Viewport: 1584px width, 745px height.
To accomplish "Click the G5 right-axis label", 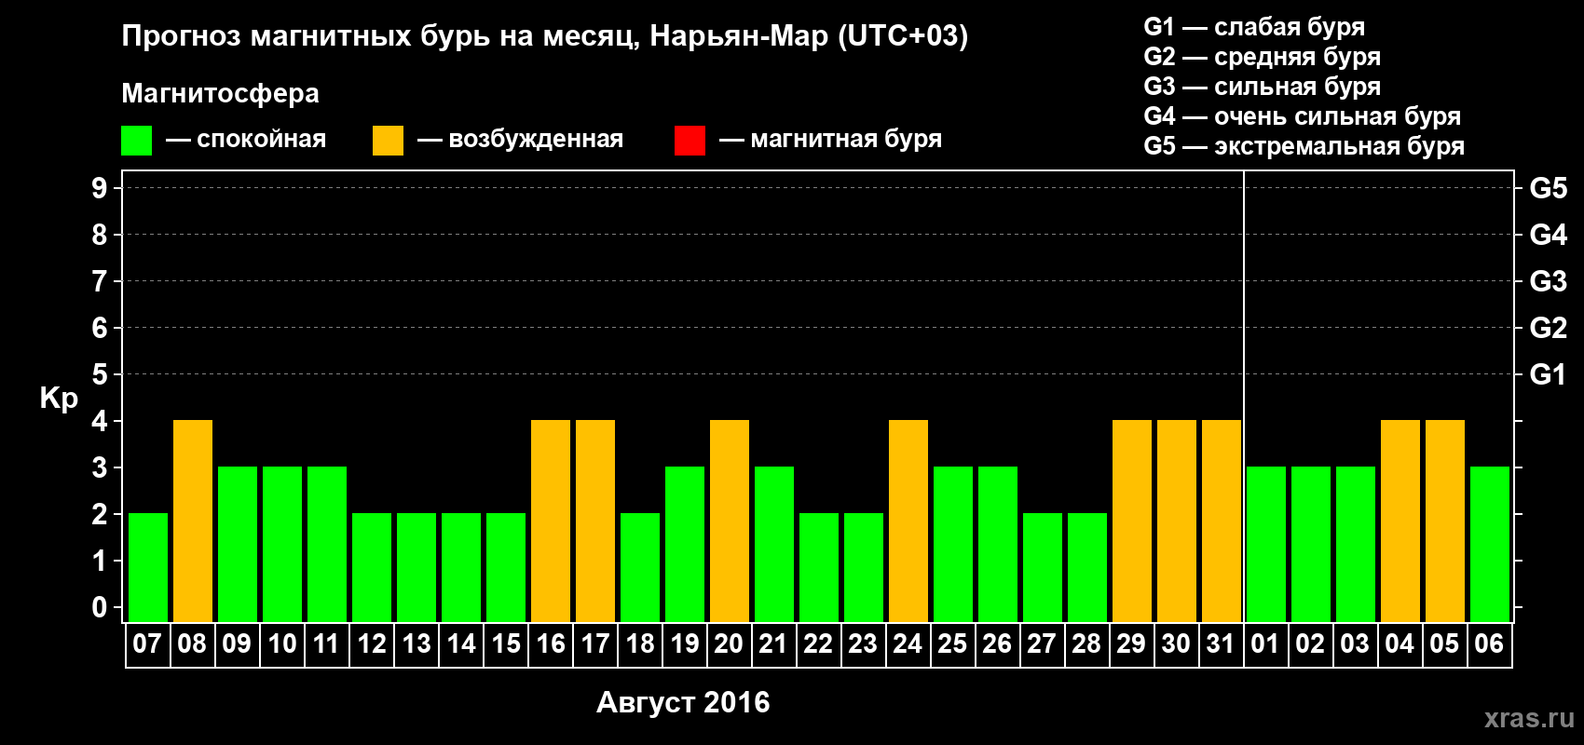I will 1548,188.
